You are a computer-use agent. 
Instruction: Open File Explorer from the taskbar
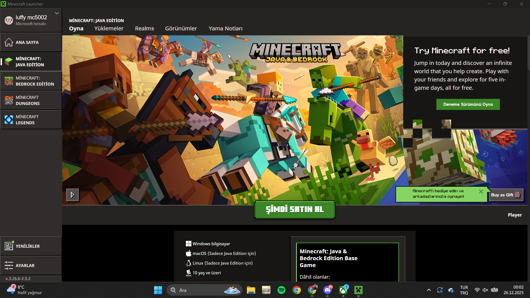point(251,290)
